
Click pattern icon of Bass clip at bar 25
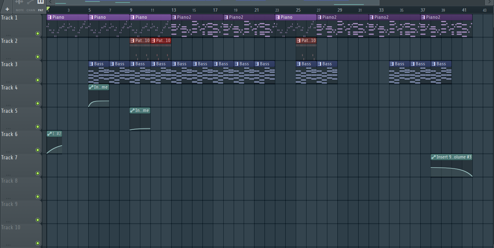coord(298,64)
